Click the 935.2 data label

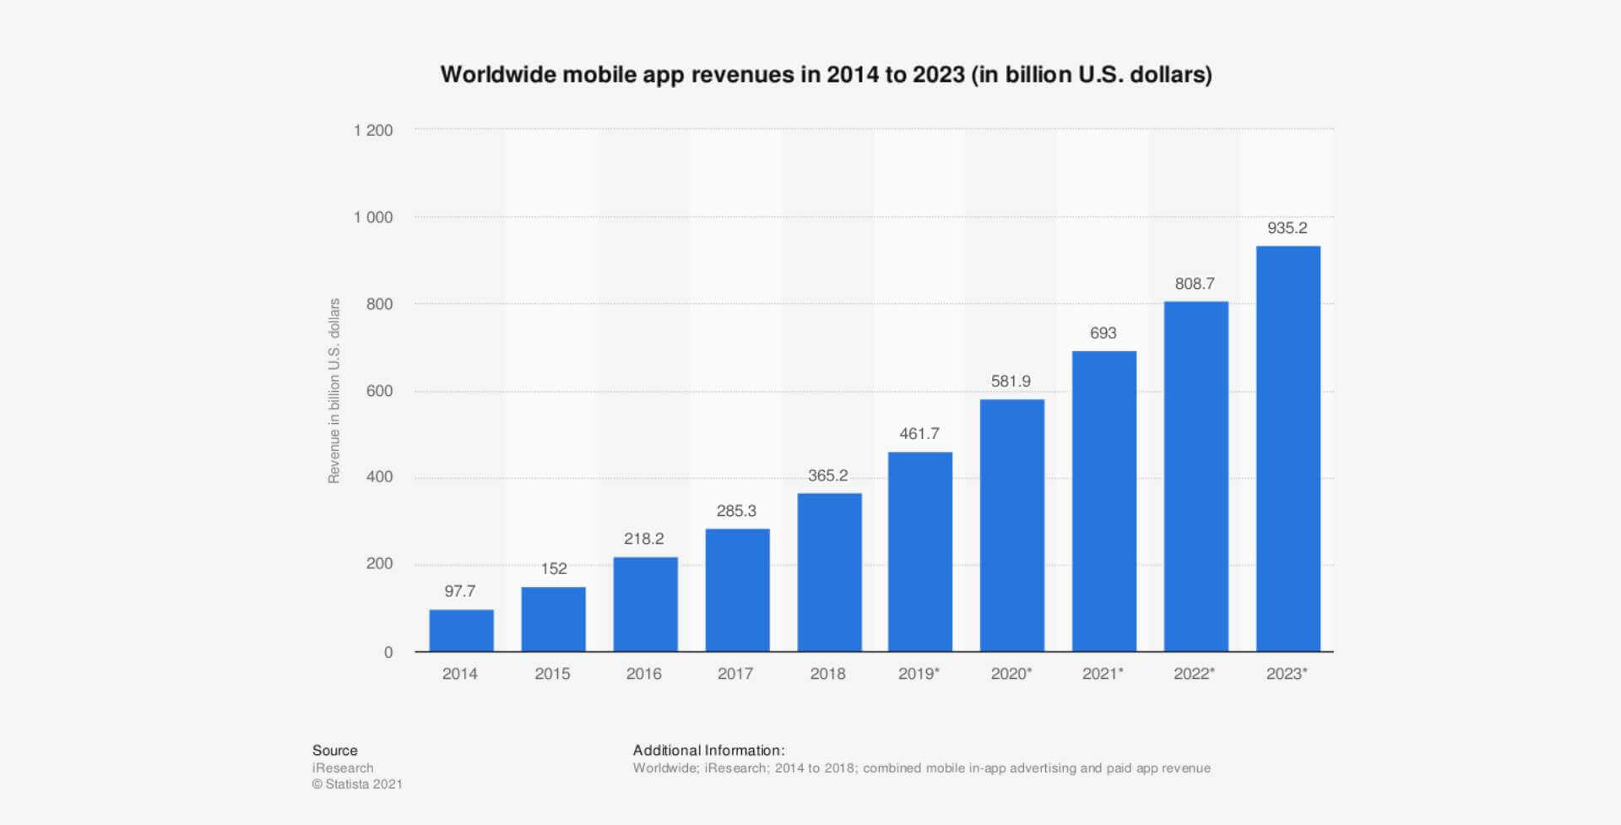click(1287, 228)
